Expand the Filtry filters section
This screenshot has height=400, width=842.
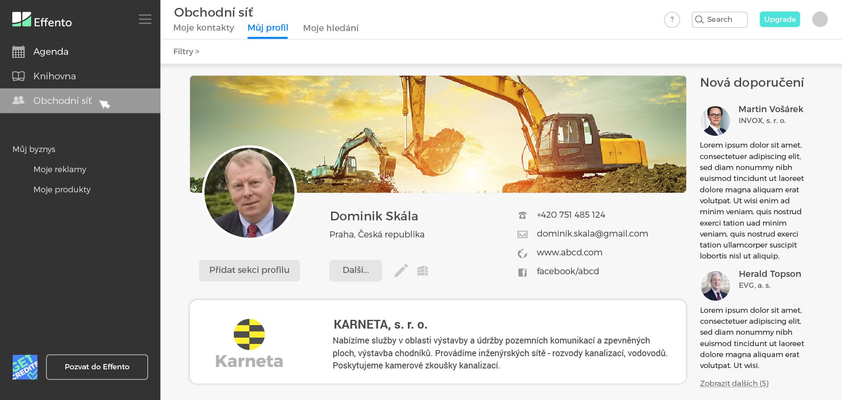186,52
